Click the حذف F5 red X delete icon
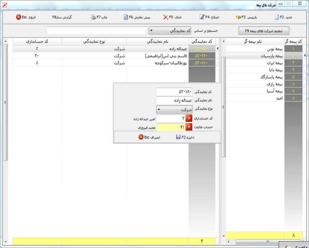The height and width of the screenshot is (248, 309). coord(166,17)
